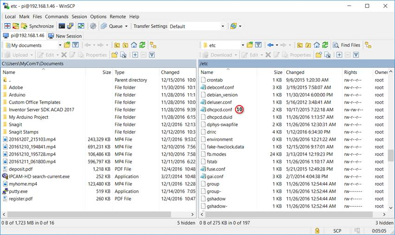Click the Synchronize Browsing icon beside Compare Directories

click(x=16, y=26)
